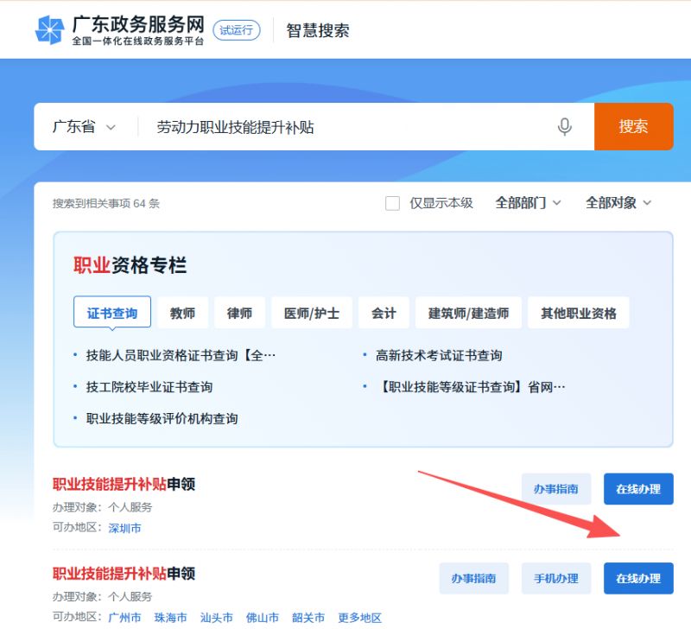This screenshot has width=691, height=629.
Task: Switch to 其他职业资格 tab
Action: pos(578,313)
